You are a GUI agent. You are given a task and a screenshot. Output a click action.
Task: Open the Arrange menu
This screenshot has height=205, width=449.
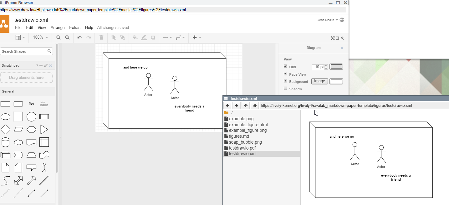coord(58,27)
